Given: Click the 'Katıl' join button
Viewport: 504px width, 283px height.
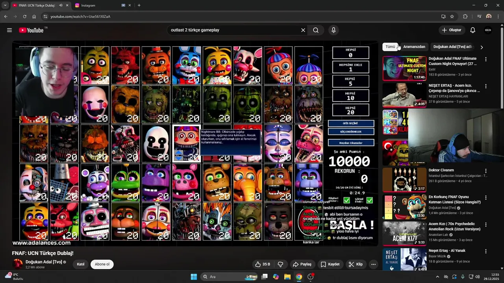Looking at the screenshot, I should [x=81, y=264].
